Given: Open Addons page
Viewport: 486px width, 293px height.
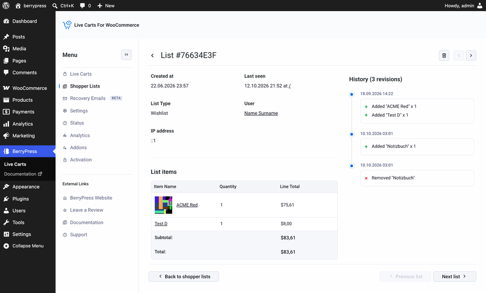Looking at the screenshot, I should click(78, 147).
